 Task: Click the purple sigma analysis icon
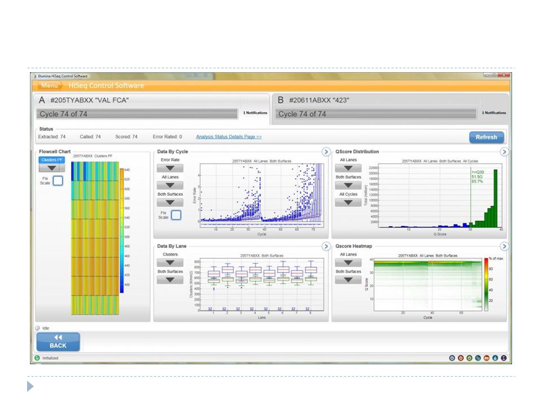click(x=504, y=358)
